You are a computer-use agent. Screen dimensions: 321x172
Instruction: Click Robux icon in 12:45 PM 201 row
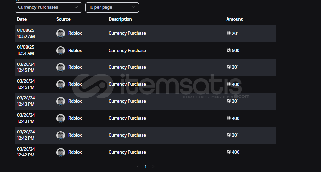[x=229, y=67]
